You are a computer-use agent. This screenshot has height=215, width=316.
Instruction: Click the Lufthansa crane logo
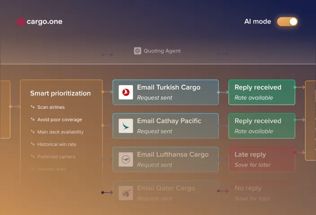coord(126,159)
